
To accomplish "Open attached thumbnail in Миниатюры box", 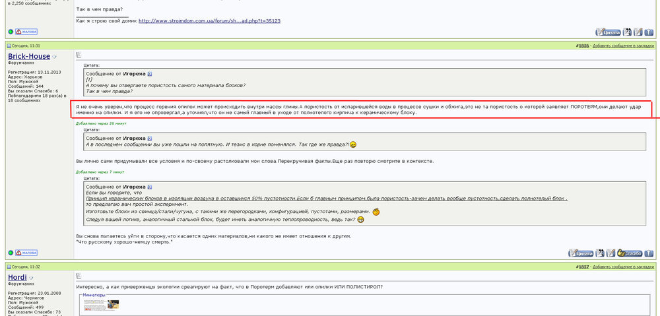I will tap(101, 305).
